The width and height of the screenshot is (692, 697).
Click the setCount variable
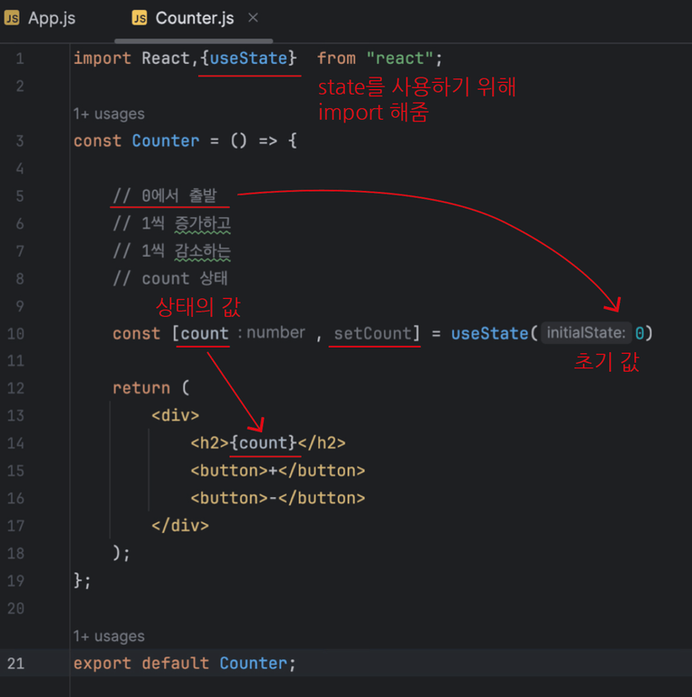[373, 333]
